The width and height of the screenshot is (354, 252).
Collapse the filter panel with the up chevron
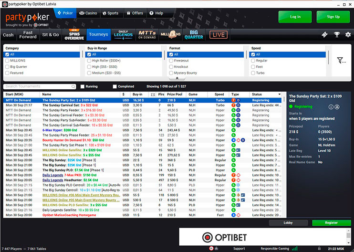(x=177, y=78)
